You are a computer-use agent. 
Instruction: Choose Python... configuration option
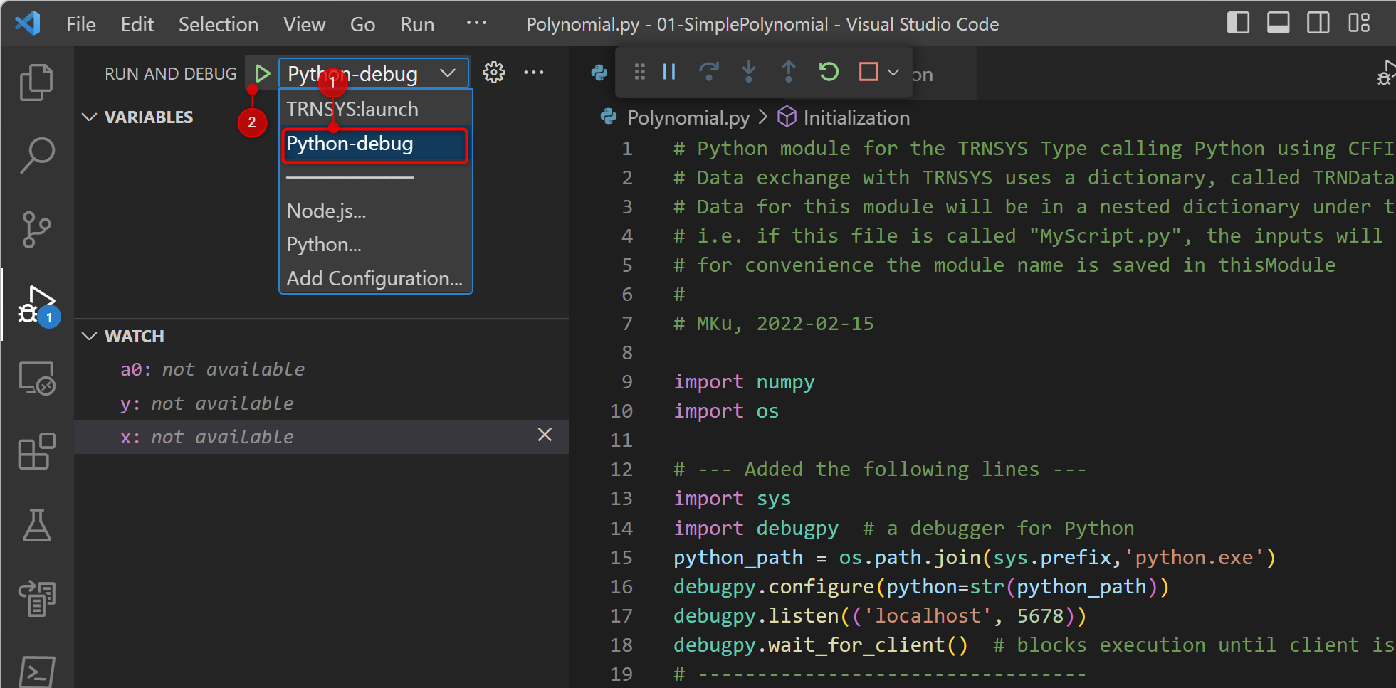click(376, 244)
